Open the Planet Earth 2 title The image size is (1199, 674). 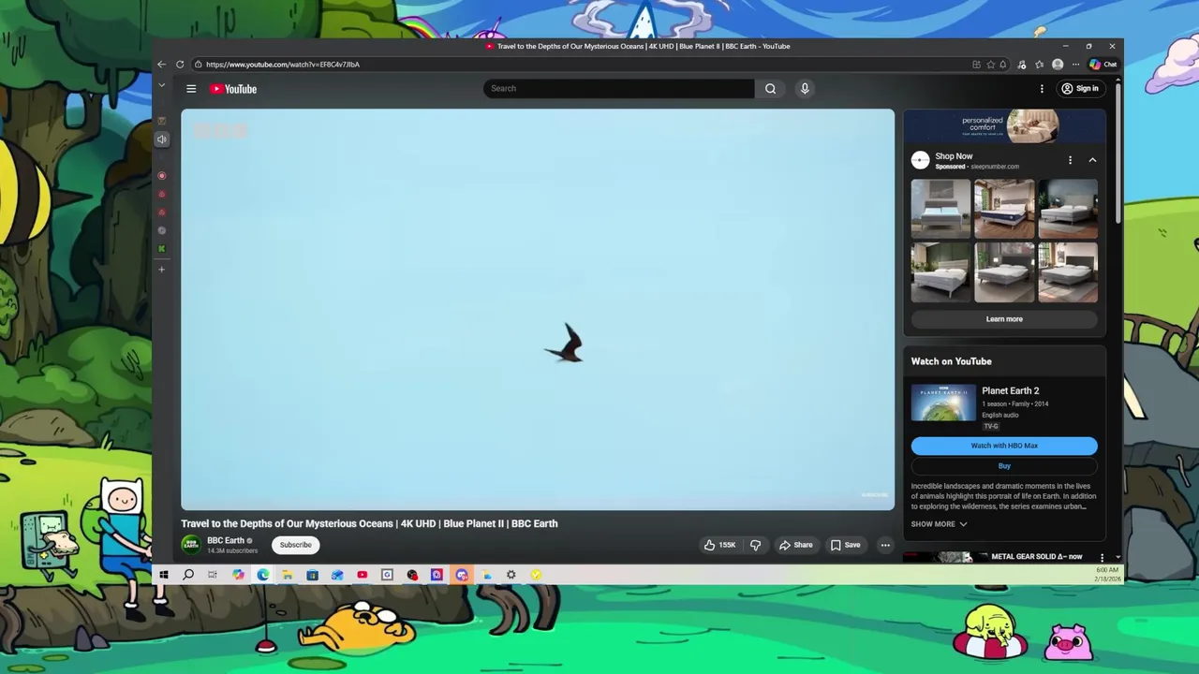(x=1010, y=391)
